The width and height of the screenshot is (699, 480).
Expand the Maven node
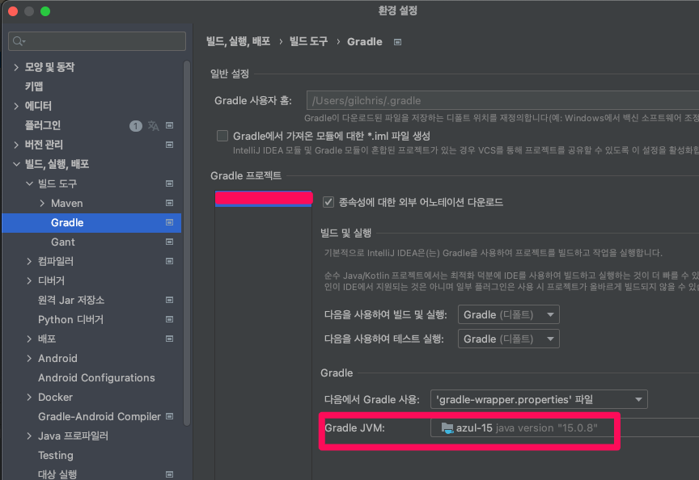[x=42, y=203]
